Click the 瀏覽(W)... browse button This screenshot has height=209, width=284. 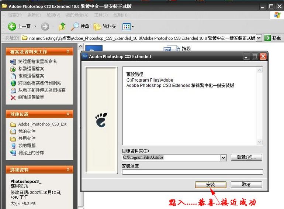246,157
